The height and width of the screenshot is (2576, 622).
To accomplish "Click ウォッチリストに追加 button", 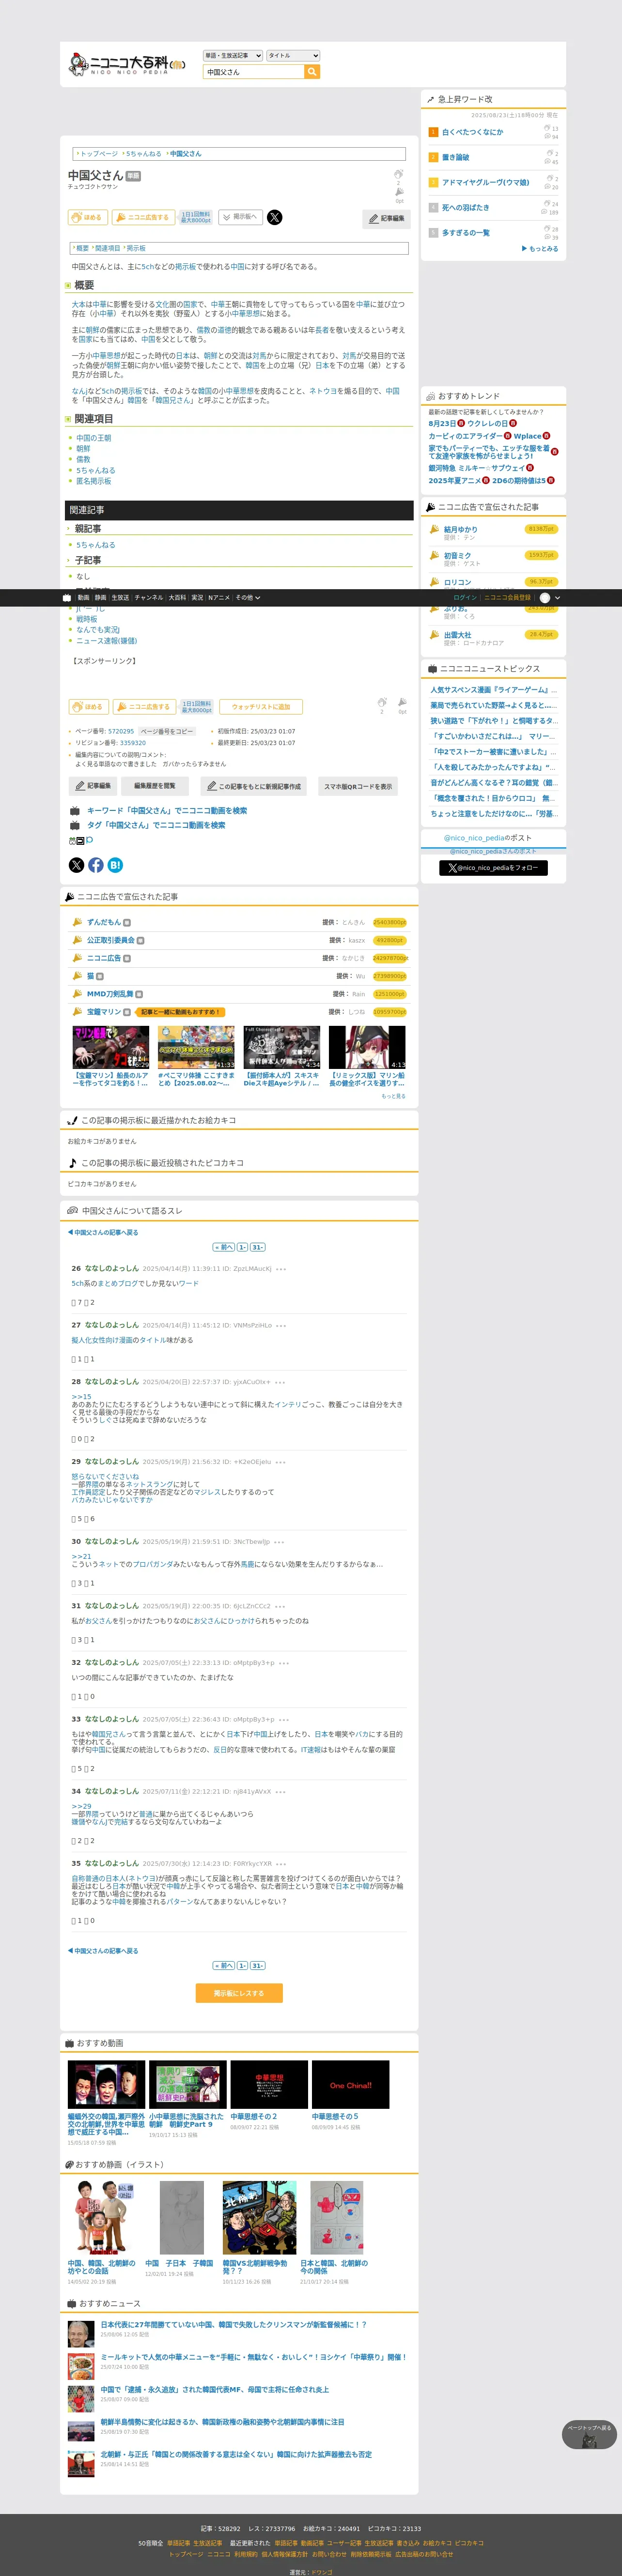I will pos(261,706).
